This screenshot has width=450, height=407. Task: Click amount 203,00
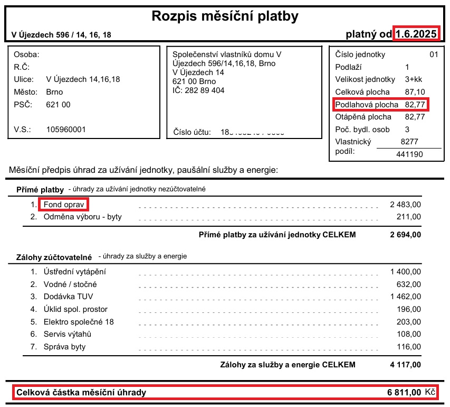click(x=409, y=322)
